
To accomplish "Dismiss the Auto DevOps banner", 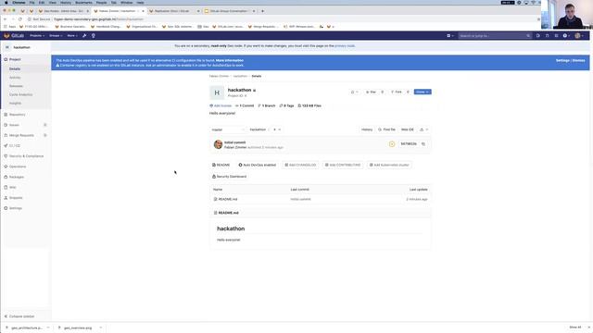I will click(578, 60).
